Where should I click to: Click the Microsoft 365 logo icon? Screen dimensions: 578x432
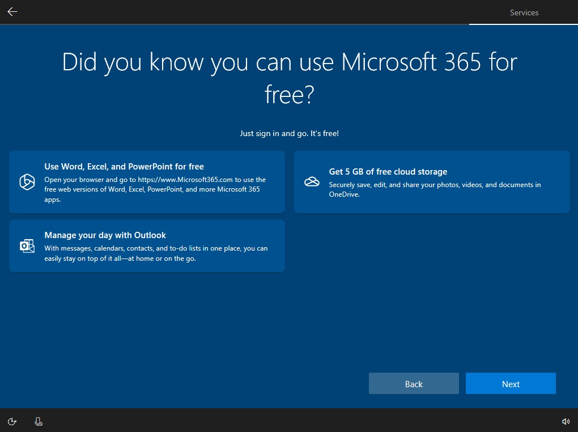pyautogui.click(x=27, y=182)
